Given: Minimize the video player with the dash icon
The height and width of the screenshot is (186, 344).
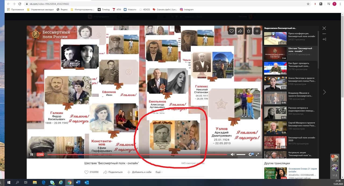Looking at the screenshot, I should point(324,34).
